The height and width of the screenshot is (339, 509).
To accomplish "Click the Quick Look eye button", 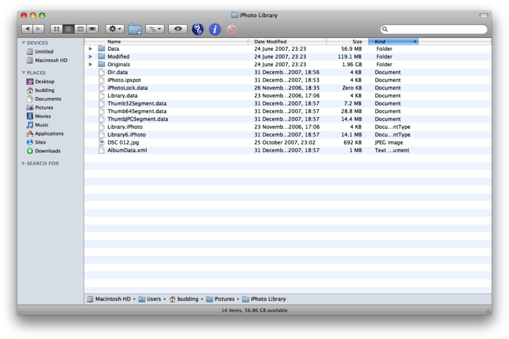I will (178, 29).
